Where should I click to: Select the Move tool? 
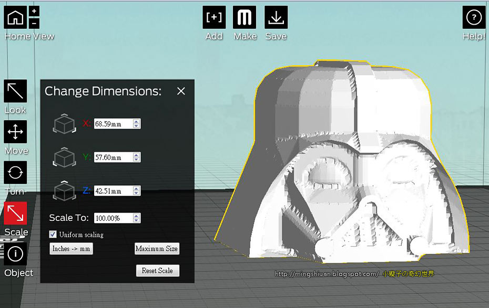(15, 132)
